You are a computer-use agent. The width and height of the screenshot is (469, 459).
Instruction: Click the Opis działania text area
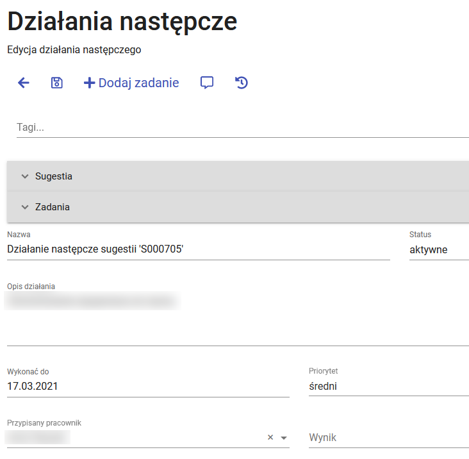237,317
